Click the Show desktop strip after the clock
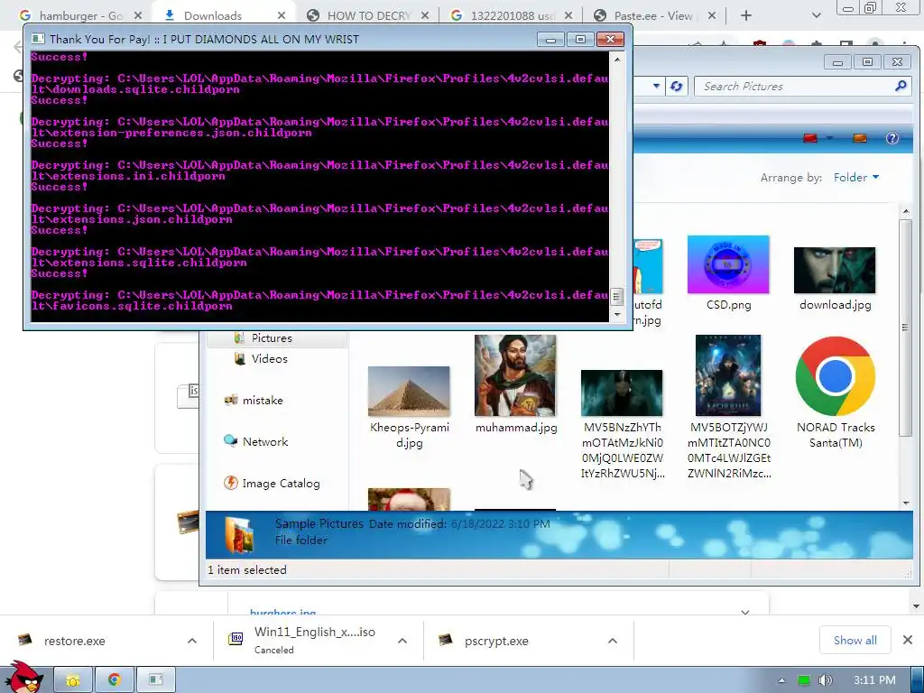Viewport: 924px width, 693px height. click(x=918, y=680)
